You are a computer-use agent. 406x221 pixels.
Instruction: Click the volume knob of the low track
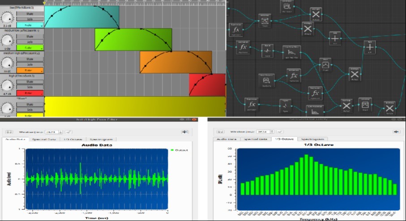7,18
